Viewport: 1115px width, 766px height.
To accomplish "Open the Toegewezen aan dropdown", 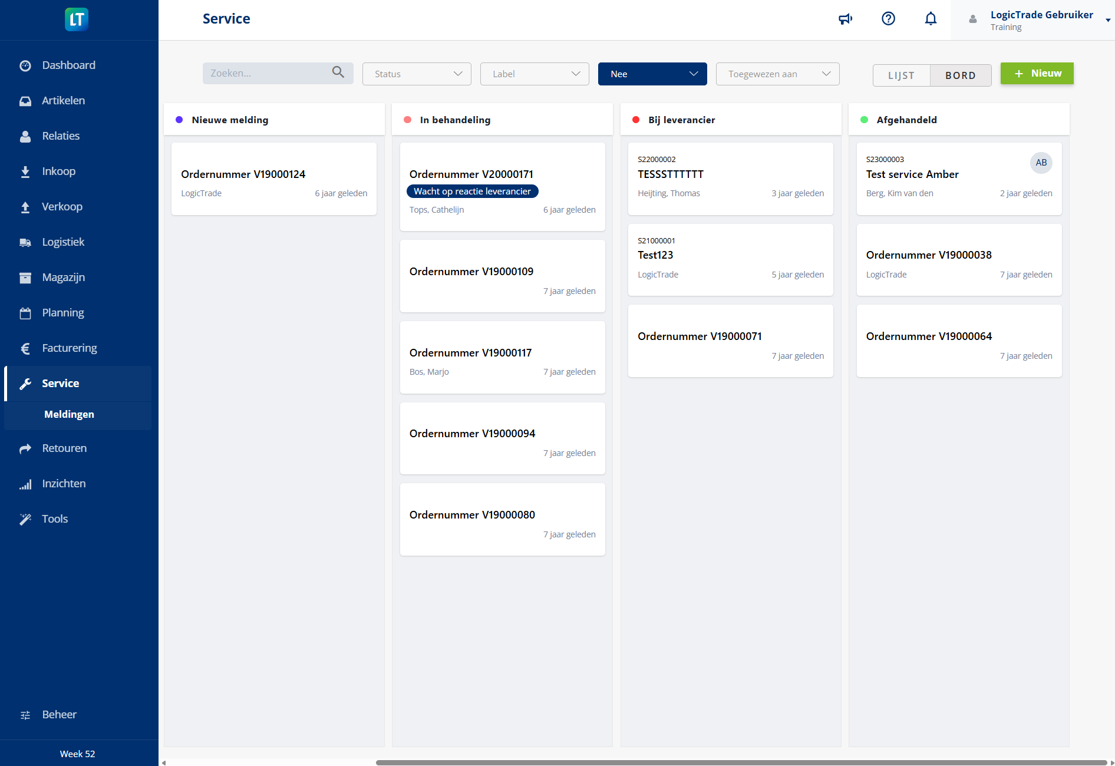I will tap(777, 74).
